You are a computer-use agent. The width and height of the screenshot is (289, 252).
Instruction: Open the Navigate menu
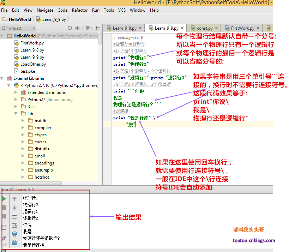point(45,10)
